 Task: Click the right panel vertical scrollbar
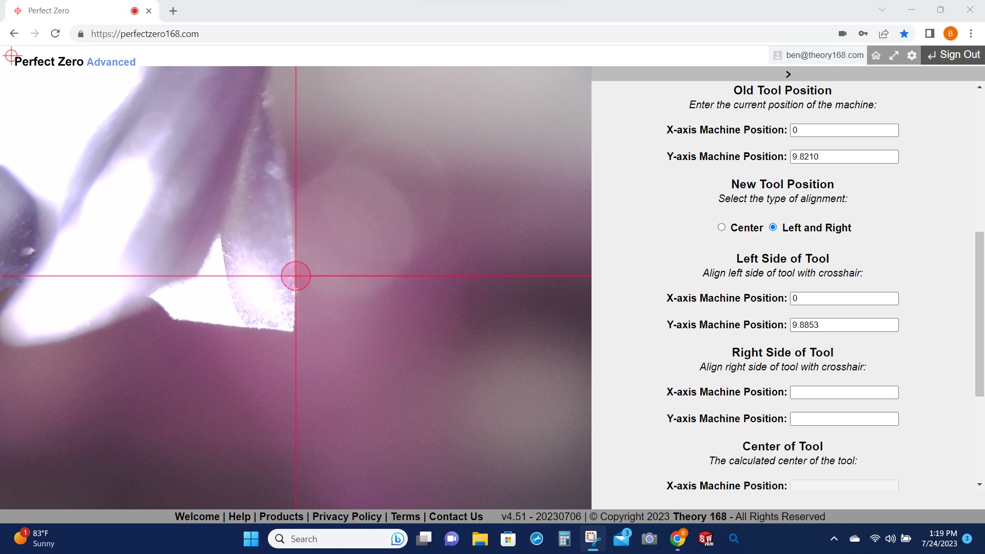(x=979, y=314)
